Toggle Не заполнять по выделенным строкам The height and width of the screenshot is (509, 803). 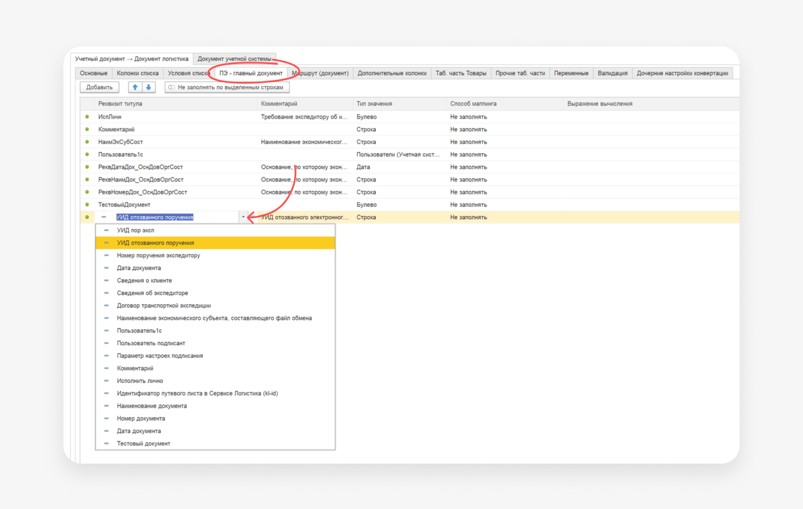[227, 87]
